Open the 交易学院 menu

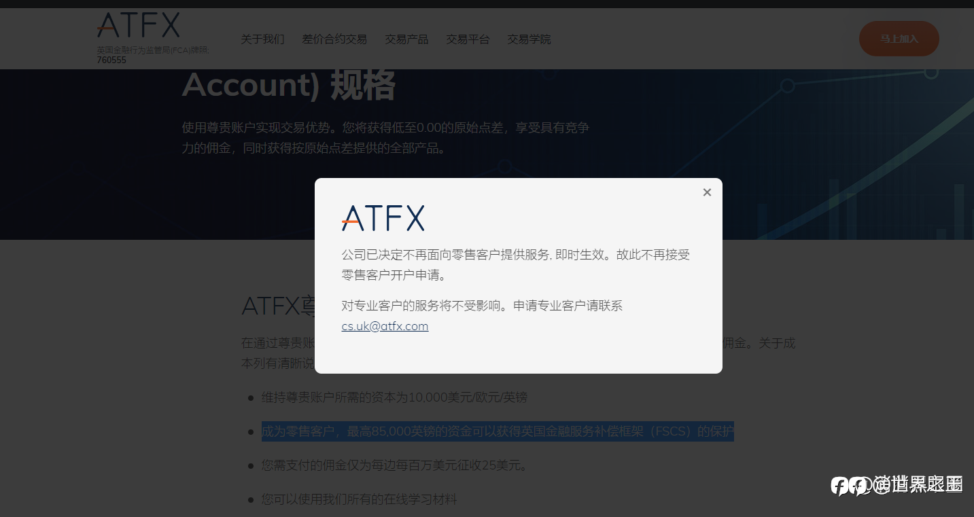pyautogui.click(x=529, y=39)
